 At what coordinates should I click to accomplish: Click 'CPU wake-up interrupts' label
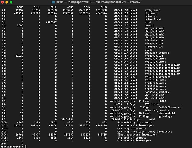[x=134, y=141]
